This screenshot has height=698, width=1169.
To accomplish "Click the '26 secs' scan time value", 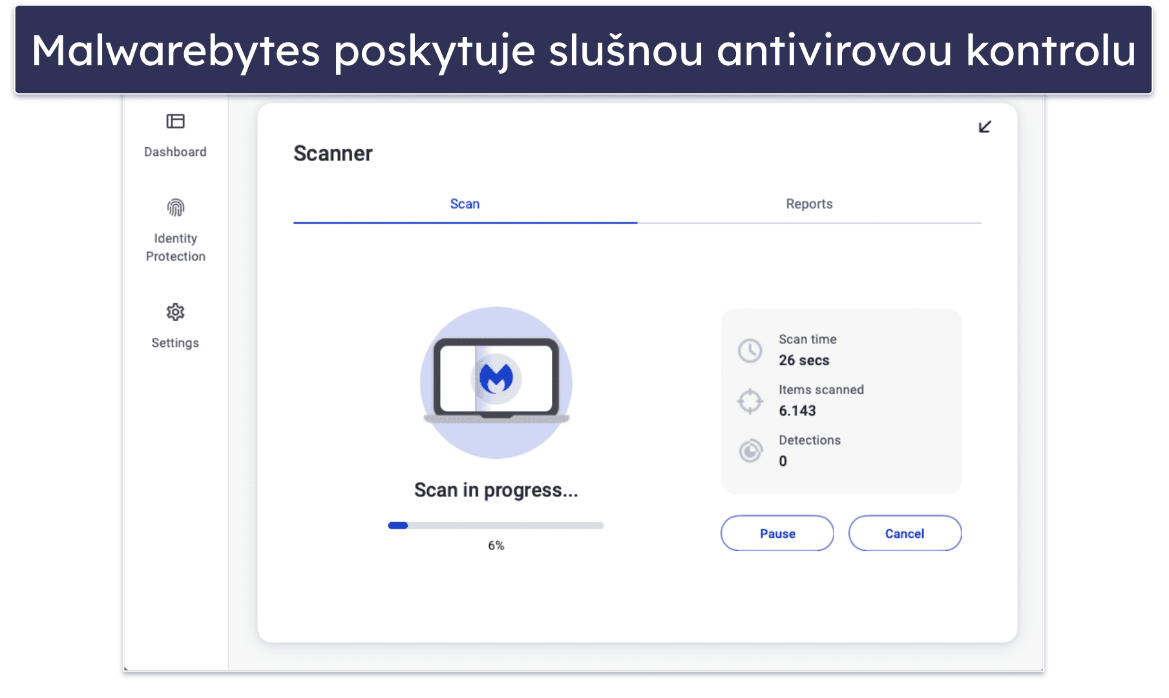I will coord(804,360).
